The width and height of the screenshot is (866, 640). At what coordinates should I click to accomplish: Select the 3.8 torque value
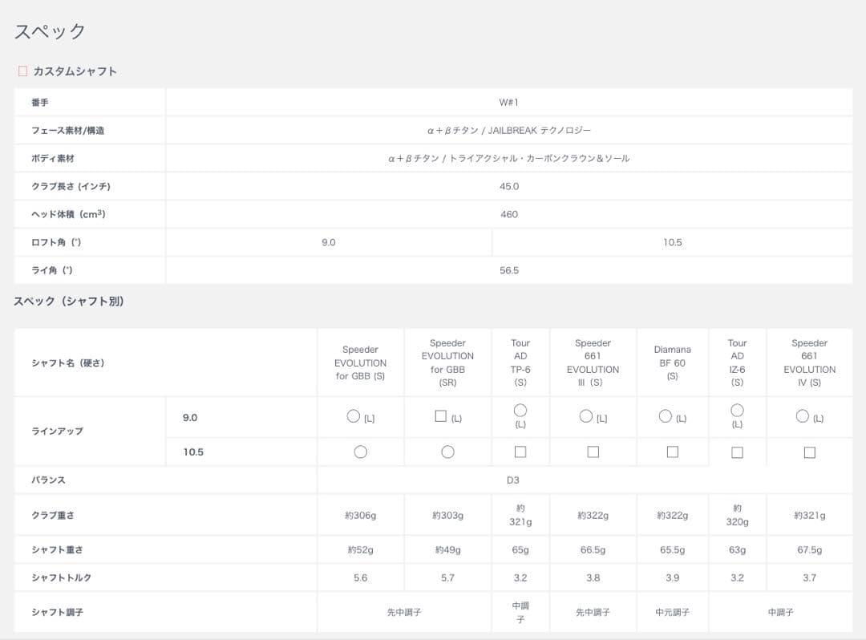click(x=593, y=577)
